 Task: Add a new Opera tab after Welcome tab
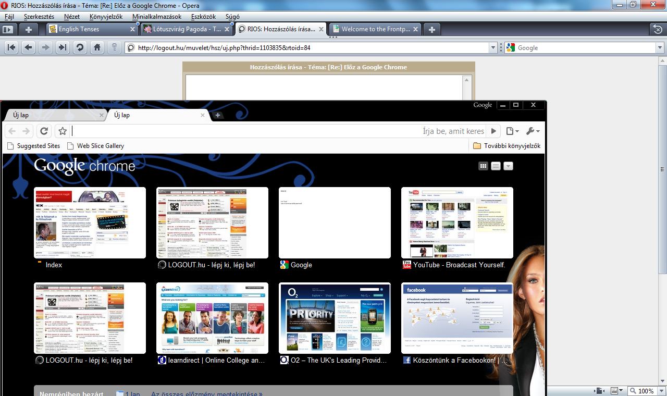(x=431, y=29)
